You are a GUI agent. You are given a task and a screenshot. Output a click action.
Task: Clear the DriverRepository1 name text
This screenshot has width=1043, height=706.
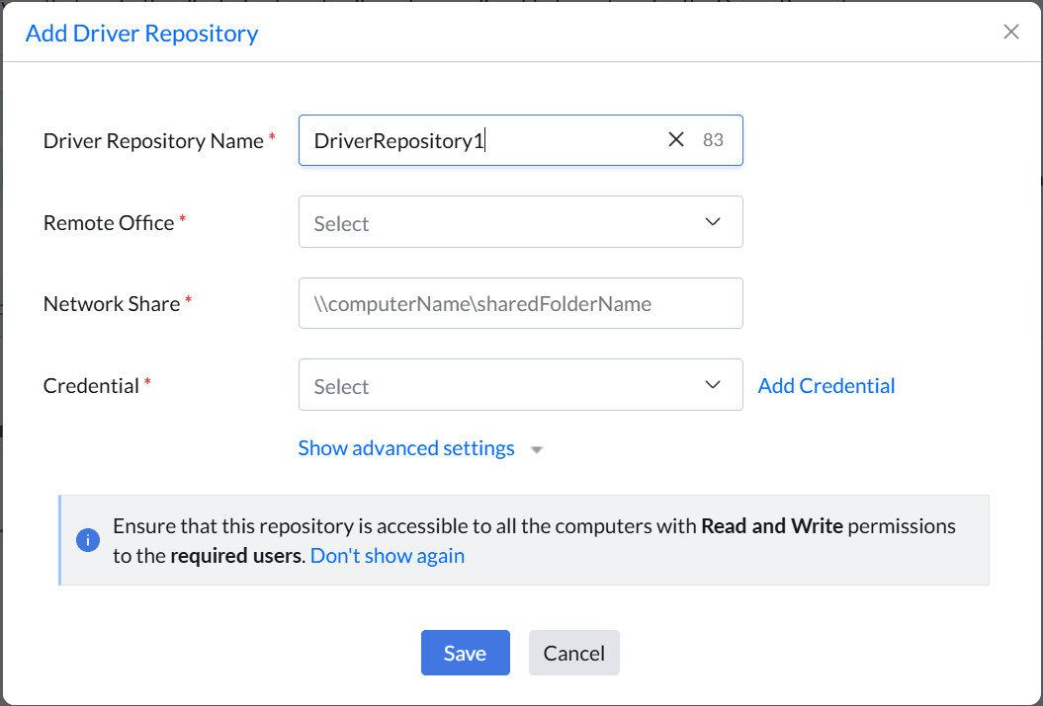(676, 139)
